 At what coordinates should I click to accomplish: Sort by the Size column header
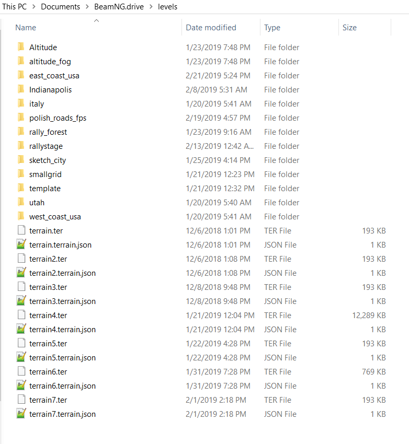coord(349,28)
